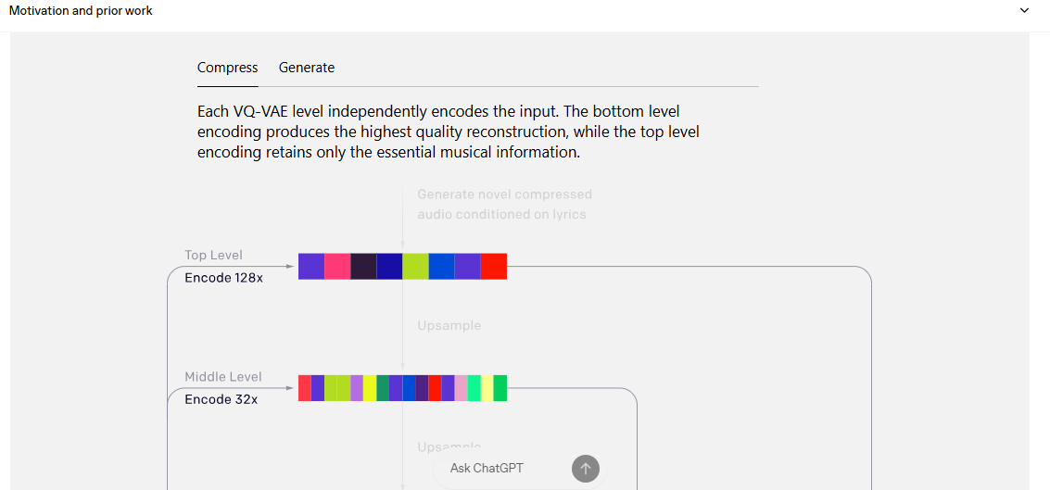The image size is (1050, 490).
Task: Collapse the Motivation and prior work chevron
Action: coord(1024,11)
